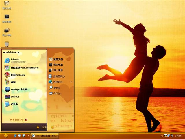Click the Administrator user name
This screenshot has width=185, height=139.
pyautogui.click(x=11, y=52)
